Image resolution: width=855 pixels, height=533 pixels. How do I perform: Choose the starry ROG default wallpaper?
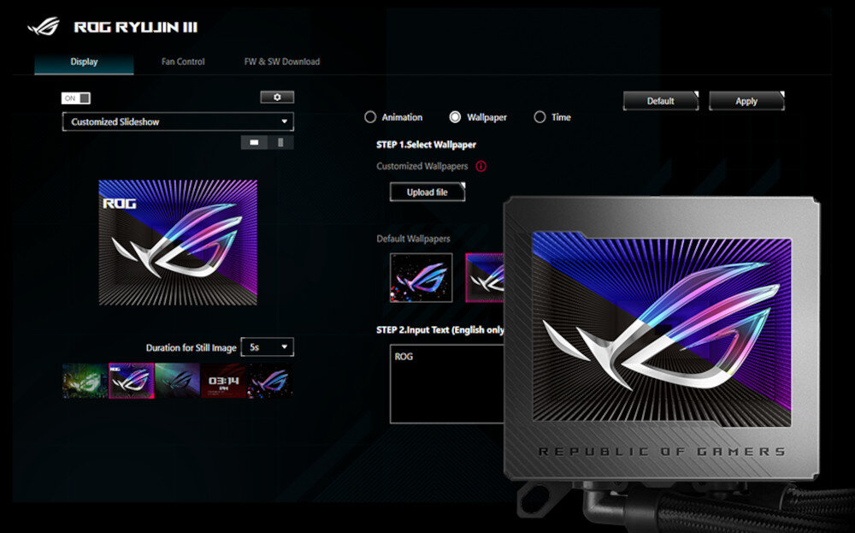coord(421,278)
